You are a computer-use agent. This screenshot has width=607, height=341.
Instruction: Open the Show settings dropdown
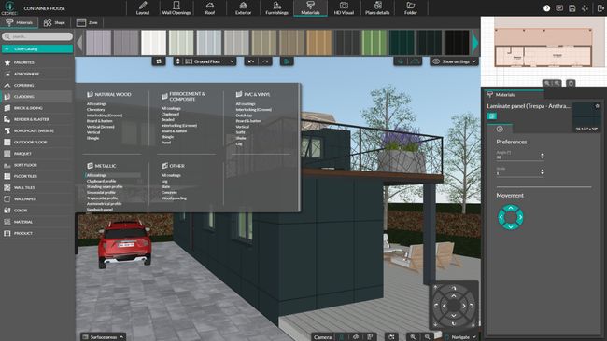coord(454,61)
